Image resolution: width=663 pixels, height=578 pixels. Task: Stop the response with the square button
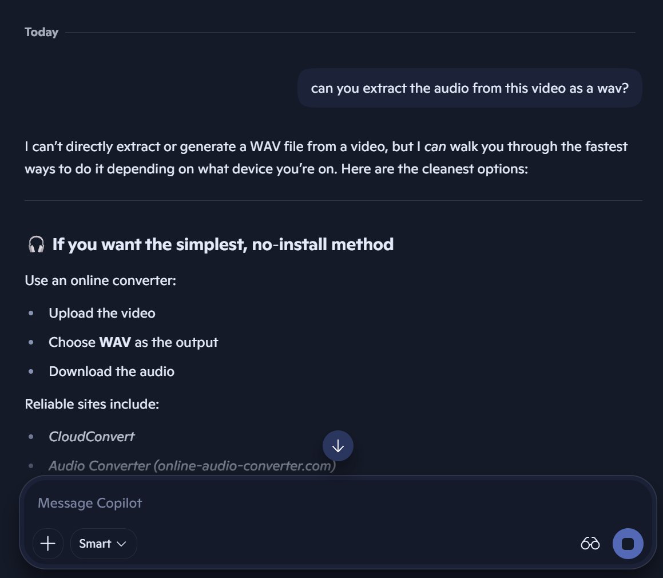(628, 544)
